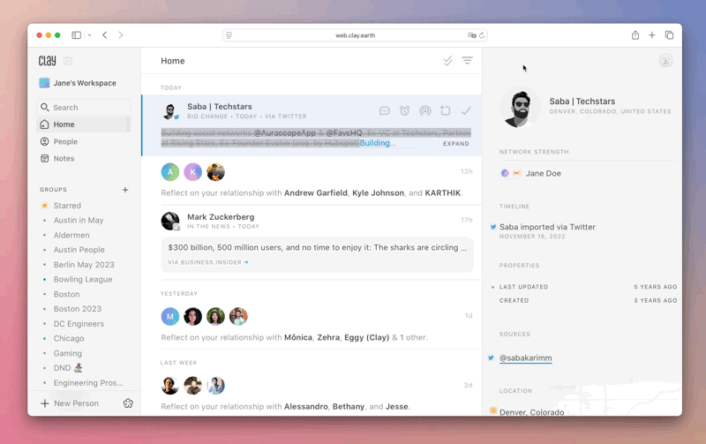
Task: Mark Saba's bio change as done
Action: (466, 110)
